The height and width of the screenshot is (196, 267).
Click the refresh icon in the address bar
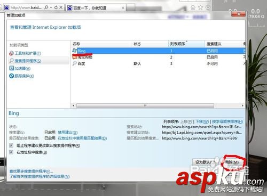(56, 7)
